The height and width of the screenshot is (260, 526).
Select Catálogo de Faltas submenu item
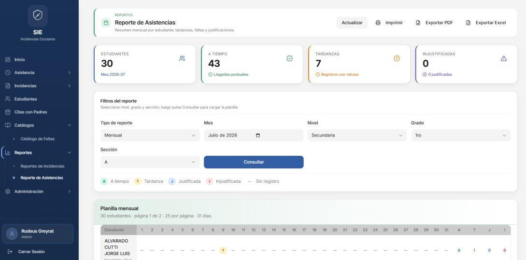click(x=37, y=139)
